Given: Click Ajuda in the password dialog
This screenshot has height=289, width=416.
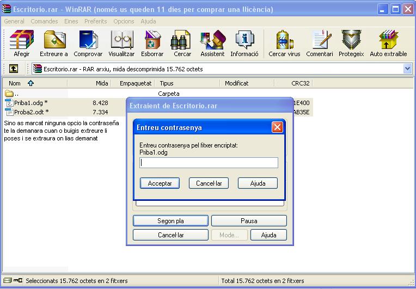Looking at the screenshot, I should pos(258,183).
